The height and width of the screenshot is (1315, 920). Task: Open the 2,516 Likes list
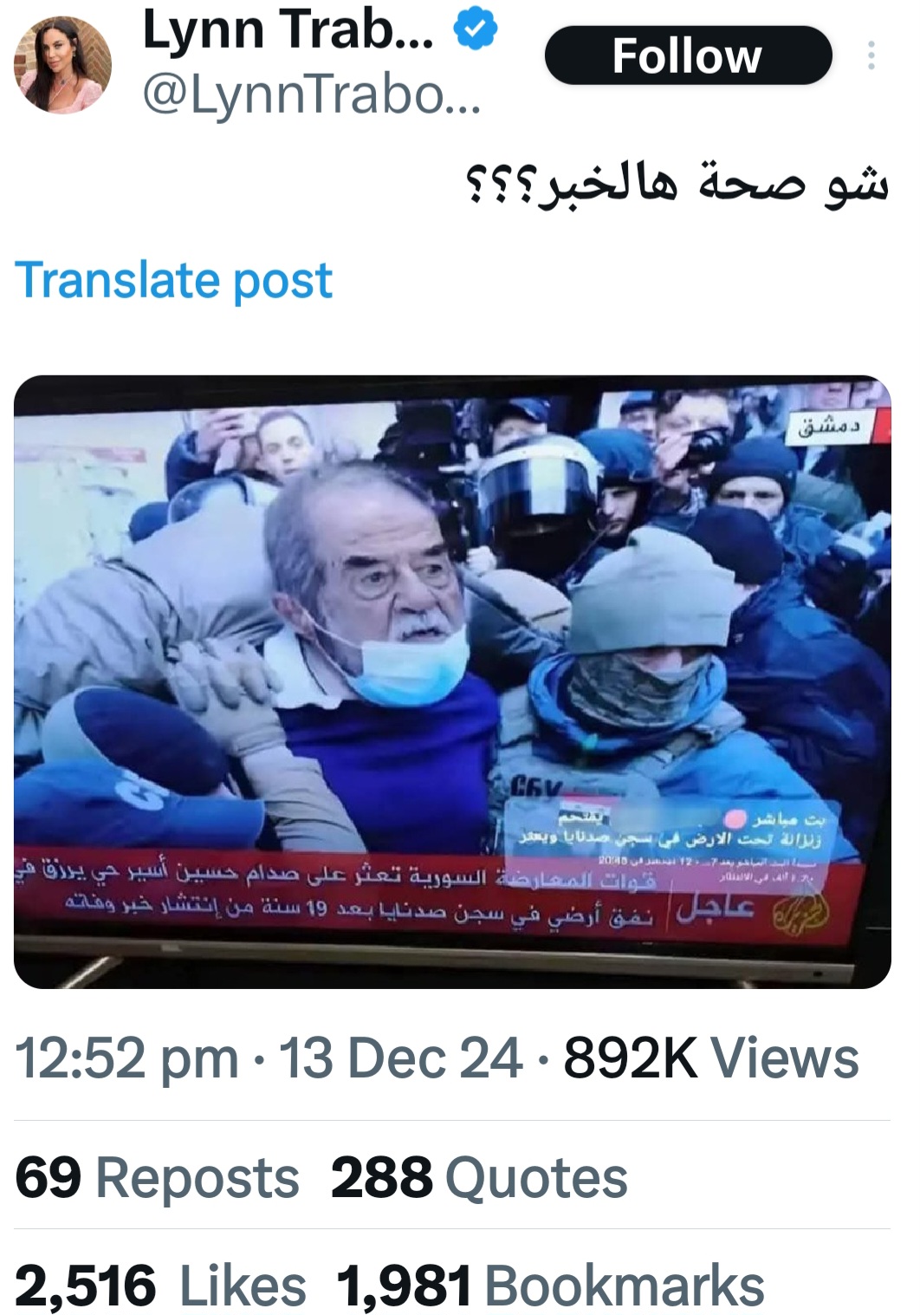(160, 1285)
